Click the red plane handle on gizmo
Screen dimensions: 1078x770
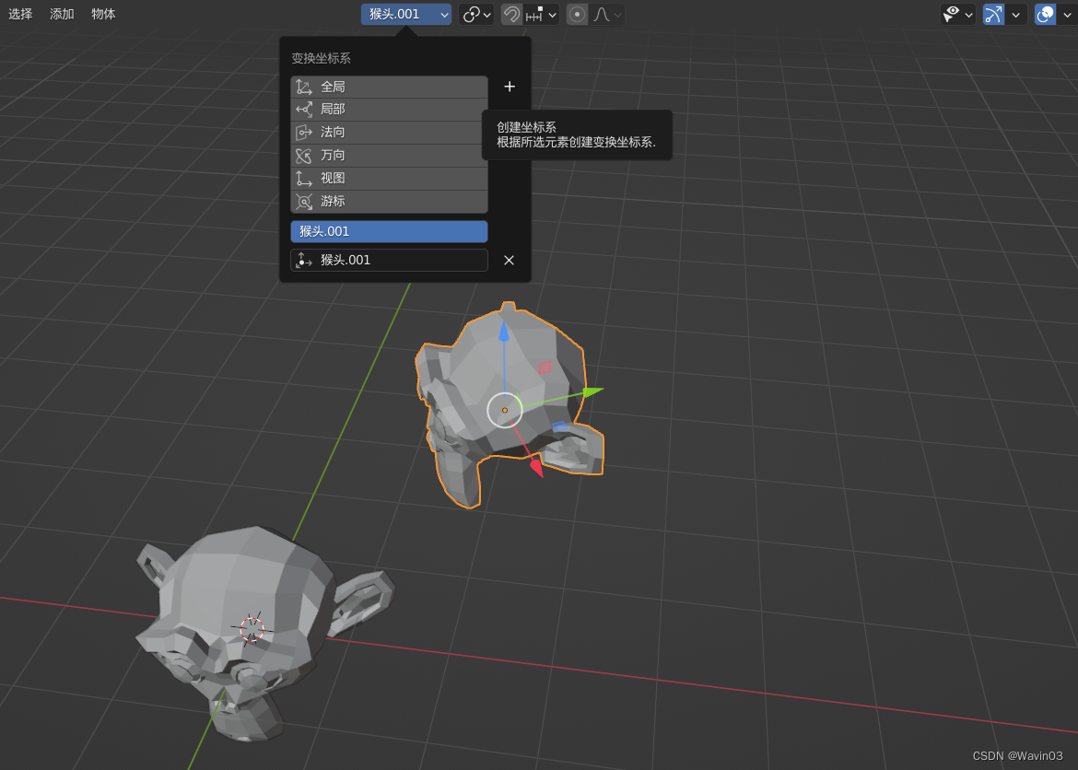545,367
